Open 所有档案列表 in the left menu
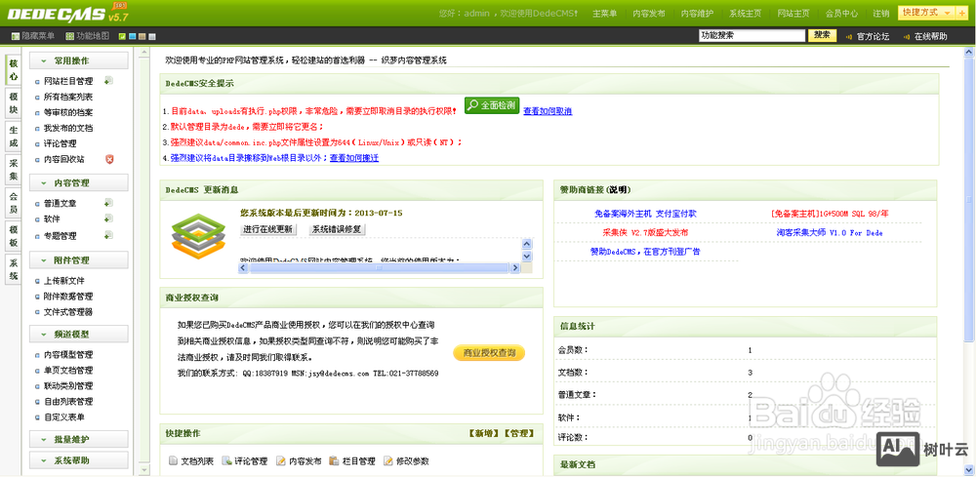Viewport: 976px width, 477px height. (68, 97)
